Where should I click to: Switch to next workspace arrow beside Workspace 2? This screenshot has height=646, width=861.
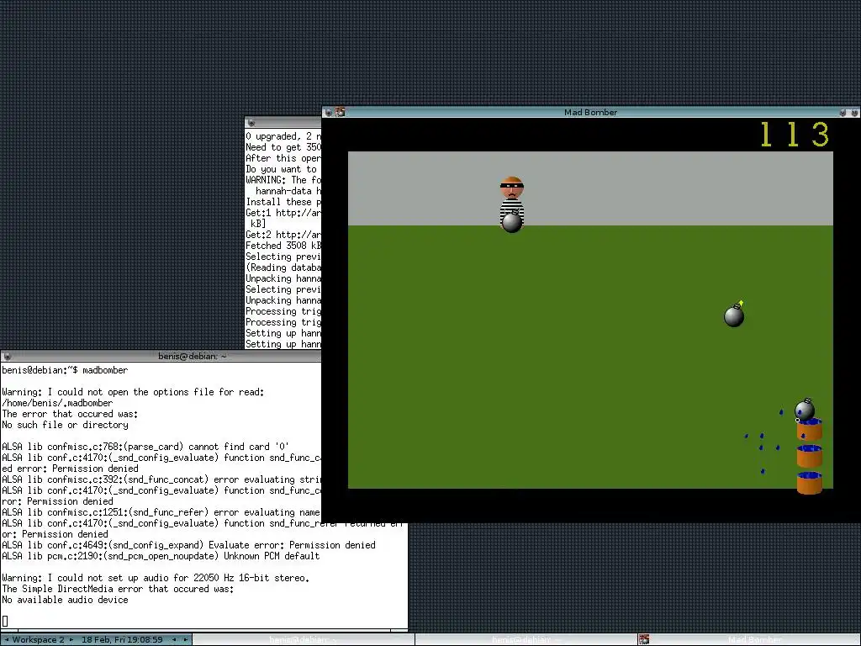coord(71,640)
